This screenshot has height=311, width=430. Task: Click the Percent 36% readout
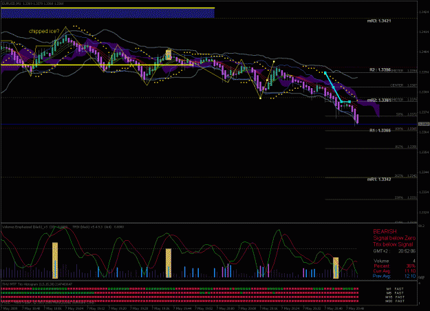click(x=394, y=266)
